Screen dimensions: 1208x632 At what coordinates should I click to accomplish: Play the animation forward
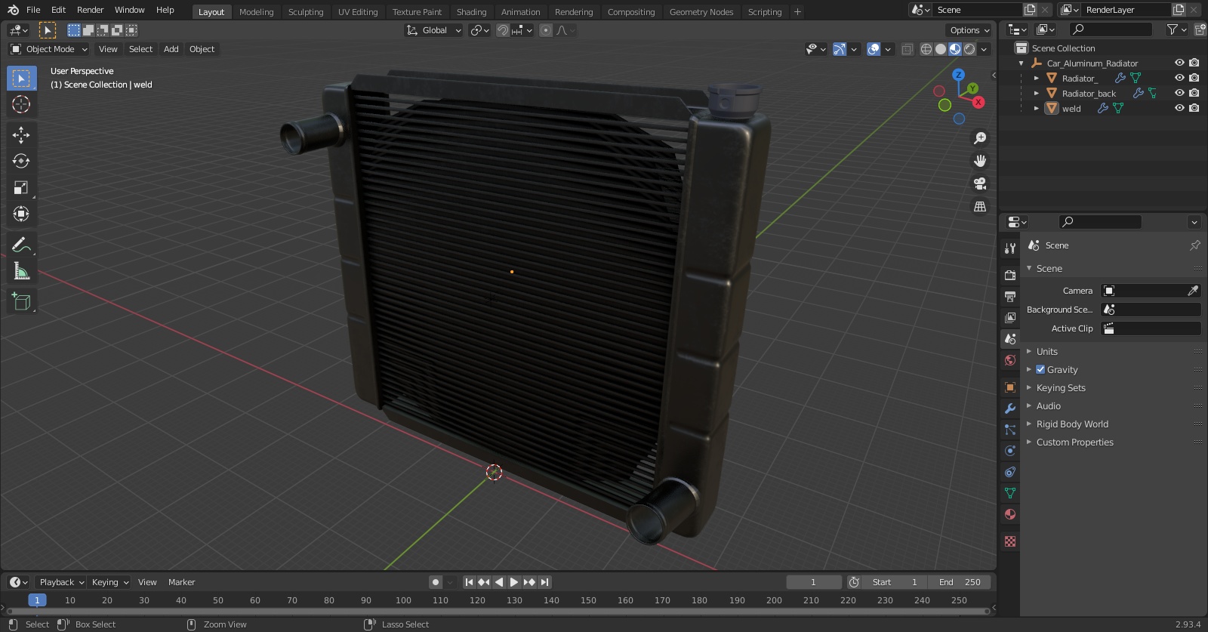click(514, 582)
